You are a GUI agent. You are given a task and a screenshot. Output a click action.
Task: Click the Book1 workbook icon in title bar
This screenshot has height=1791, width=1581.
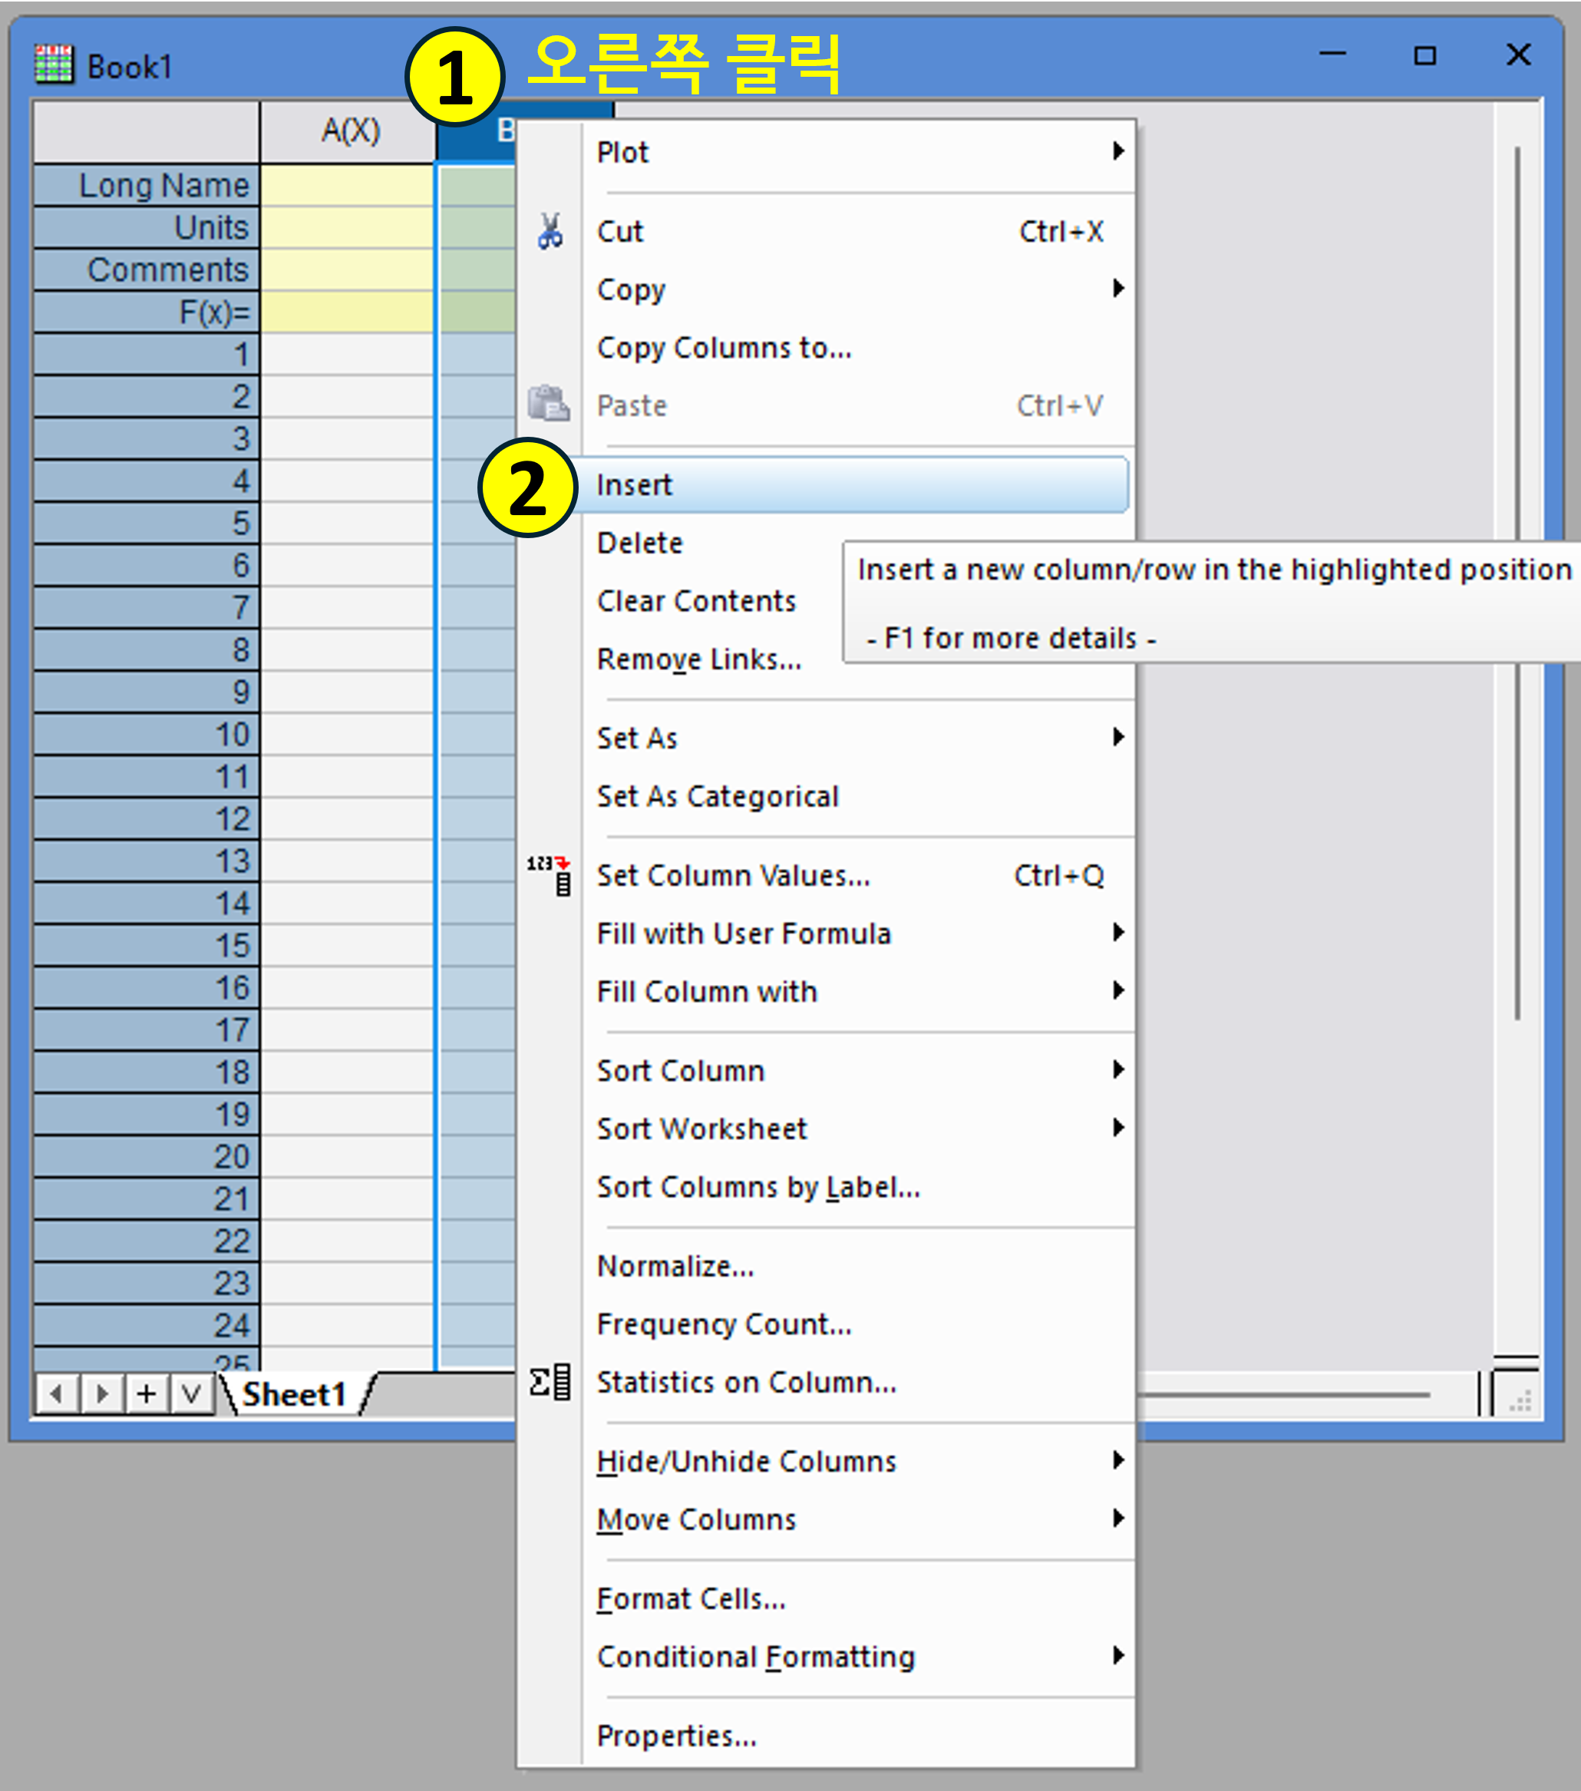tap(54, 64)
